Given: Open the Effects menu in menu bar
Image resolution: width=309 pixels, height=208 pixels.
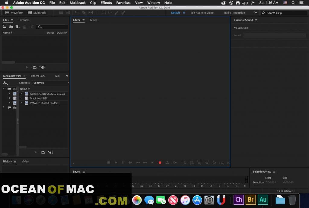Looking at the screenshot, I should tap(106, 3).
